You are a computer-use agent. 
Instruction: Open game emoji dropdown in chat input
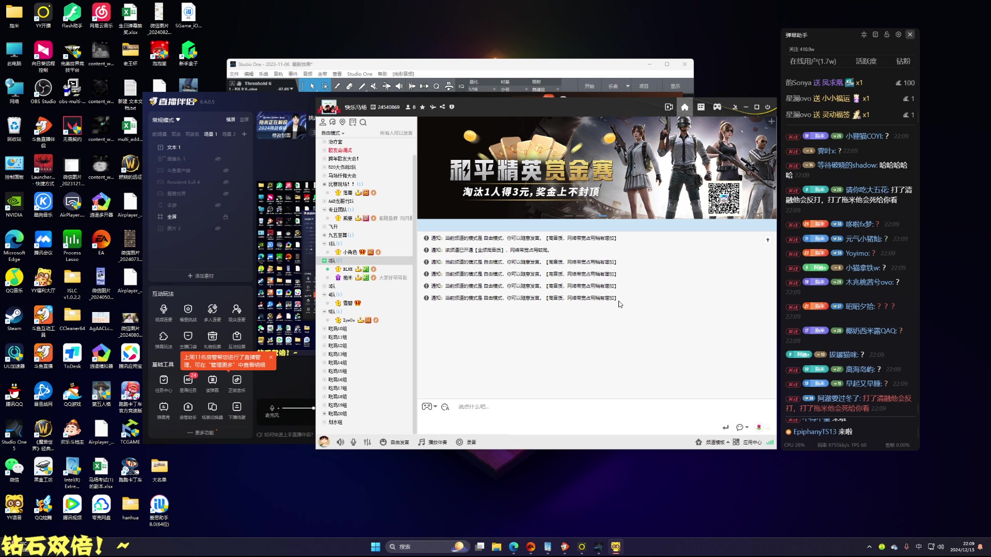(x=429, y=406)
